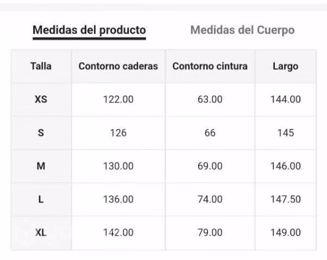
Task: Click the Largo column header
Action: coord(286,67)
